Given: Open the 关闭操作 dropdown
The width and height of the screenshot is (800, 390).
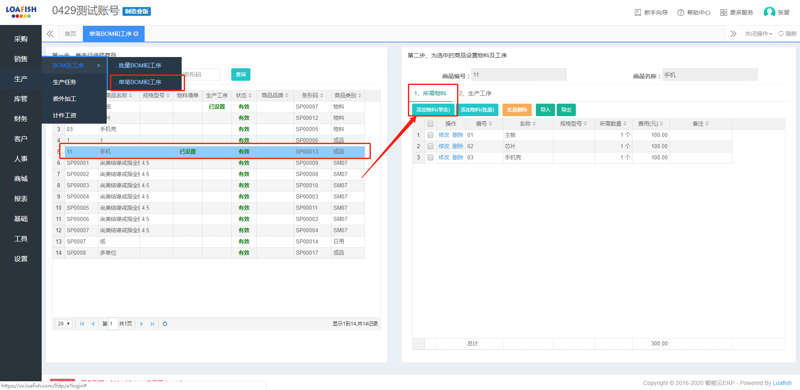Looking at the screenshot, I should point(759,34).
